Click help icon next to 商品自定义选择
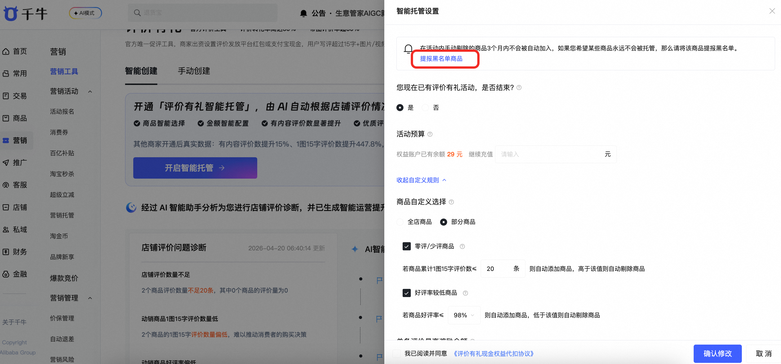 451,202
